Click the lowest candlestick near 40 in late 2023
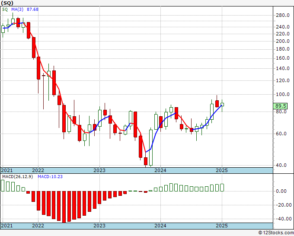The width and height of the screenshot is (294, 236). point(146,161)
